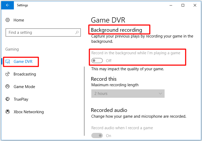Screen dimensions: 202x141
Task: Select Game DVR in the sidebar
Action: (x=23, y=62)
